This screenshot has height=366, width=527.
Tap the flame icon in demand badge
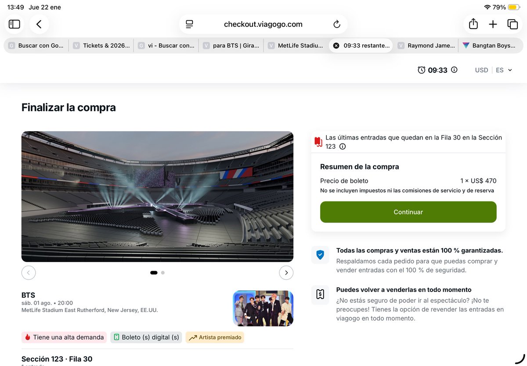(28, 337)
